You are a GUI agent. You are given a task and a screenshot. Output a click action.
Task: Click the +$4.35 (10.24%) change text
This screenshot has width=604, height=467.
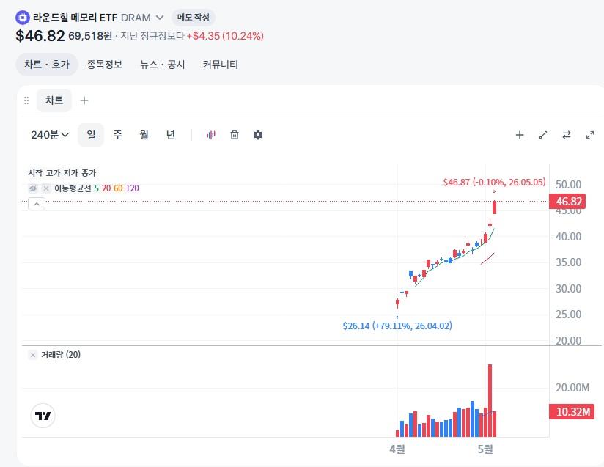[225, 36]
